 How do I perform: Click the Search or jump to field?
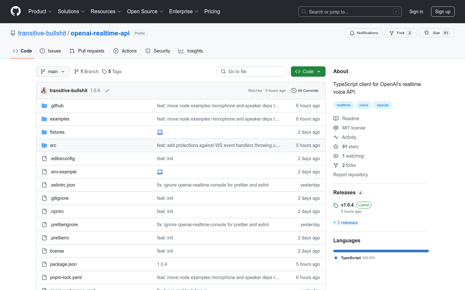(x=350, y=12)
